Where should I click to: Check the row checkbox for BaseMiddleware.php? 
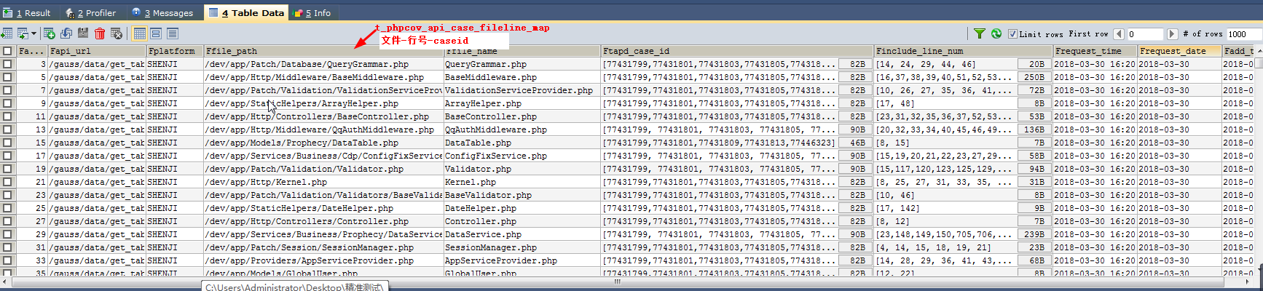click(x=7, y=77)
